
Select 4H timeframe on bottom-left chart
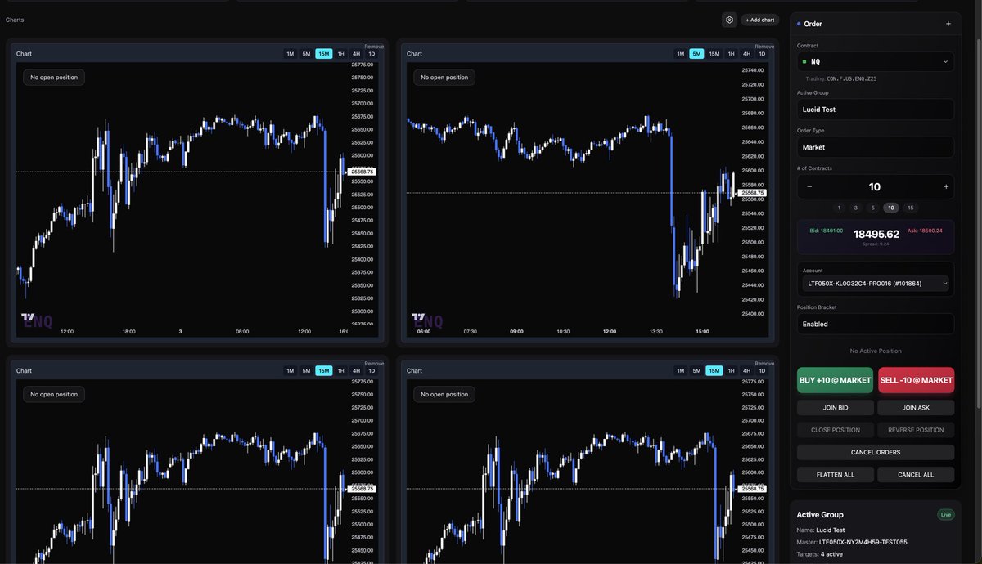pos(357,371)
